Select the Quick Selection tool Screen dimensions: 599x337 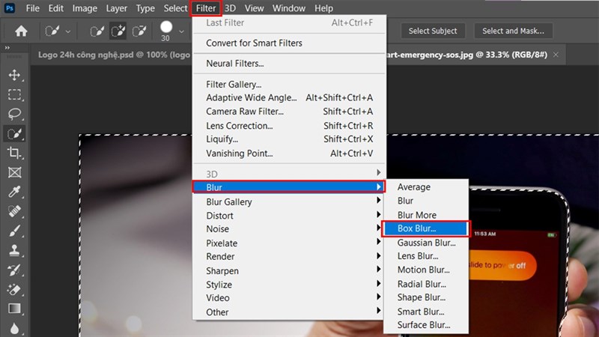(14, 134)
